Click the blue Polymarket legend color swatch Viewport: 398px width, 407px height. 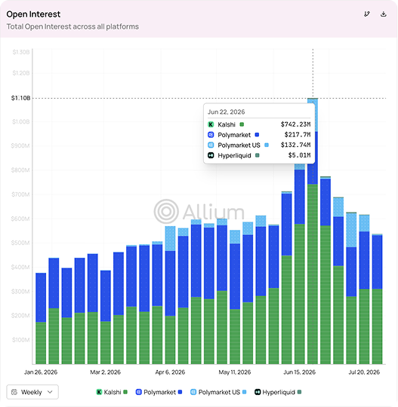[180, 392]
